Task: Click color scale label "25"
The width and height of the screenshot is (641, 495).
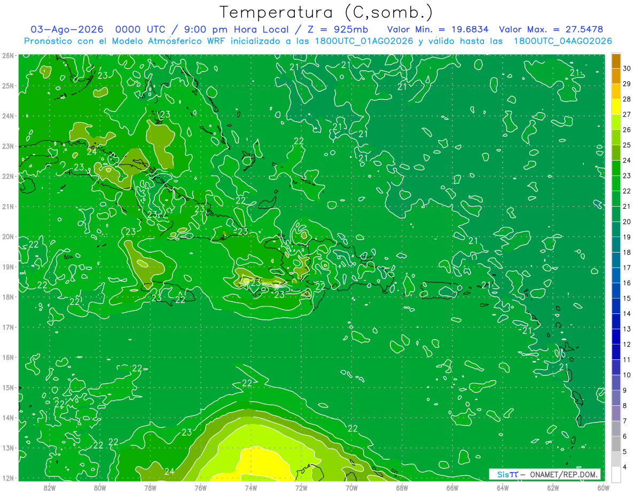Action: (x=627, y=145)
